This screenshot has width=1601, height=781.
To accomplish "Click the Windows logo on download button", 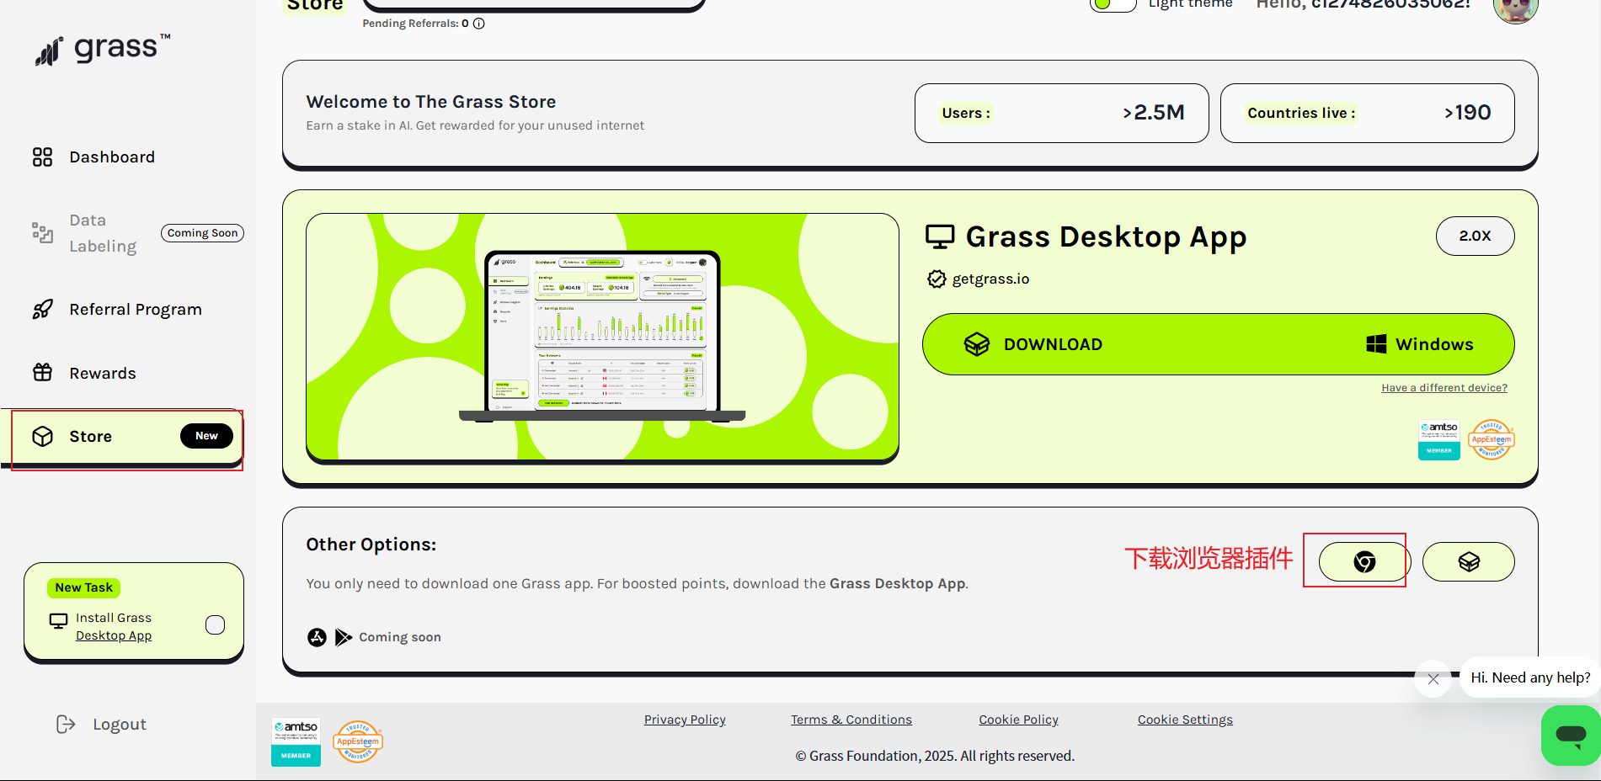I will click(x=1376, y=344).
